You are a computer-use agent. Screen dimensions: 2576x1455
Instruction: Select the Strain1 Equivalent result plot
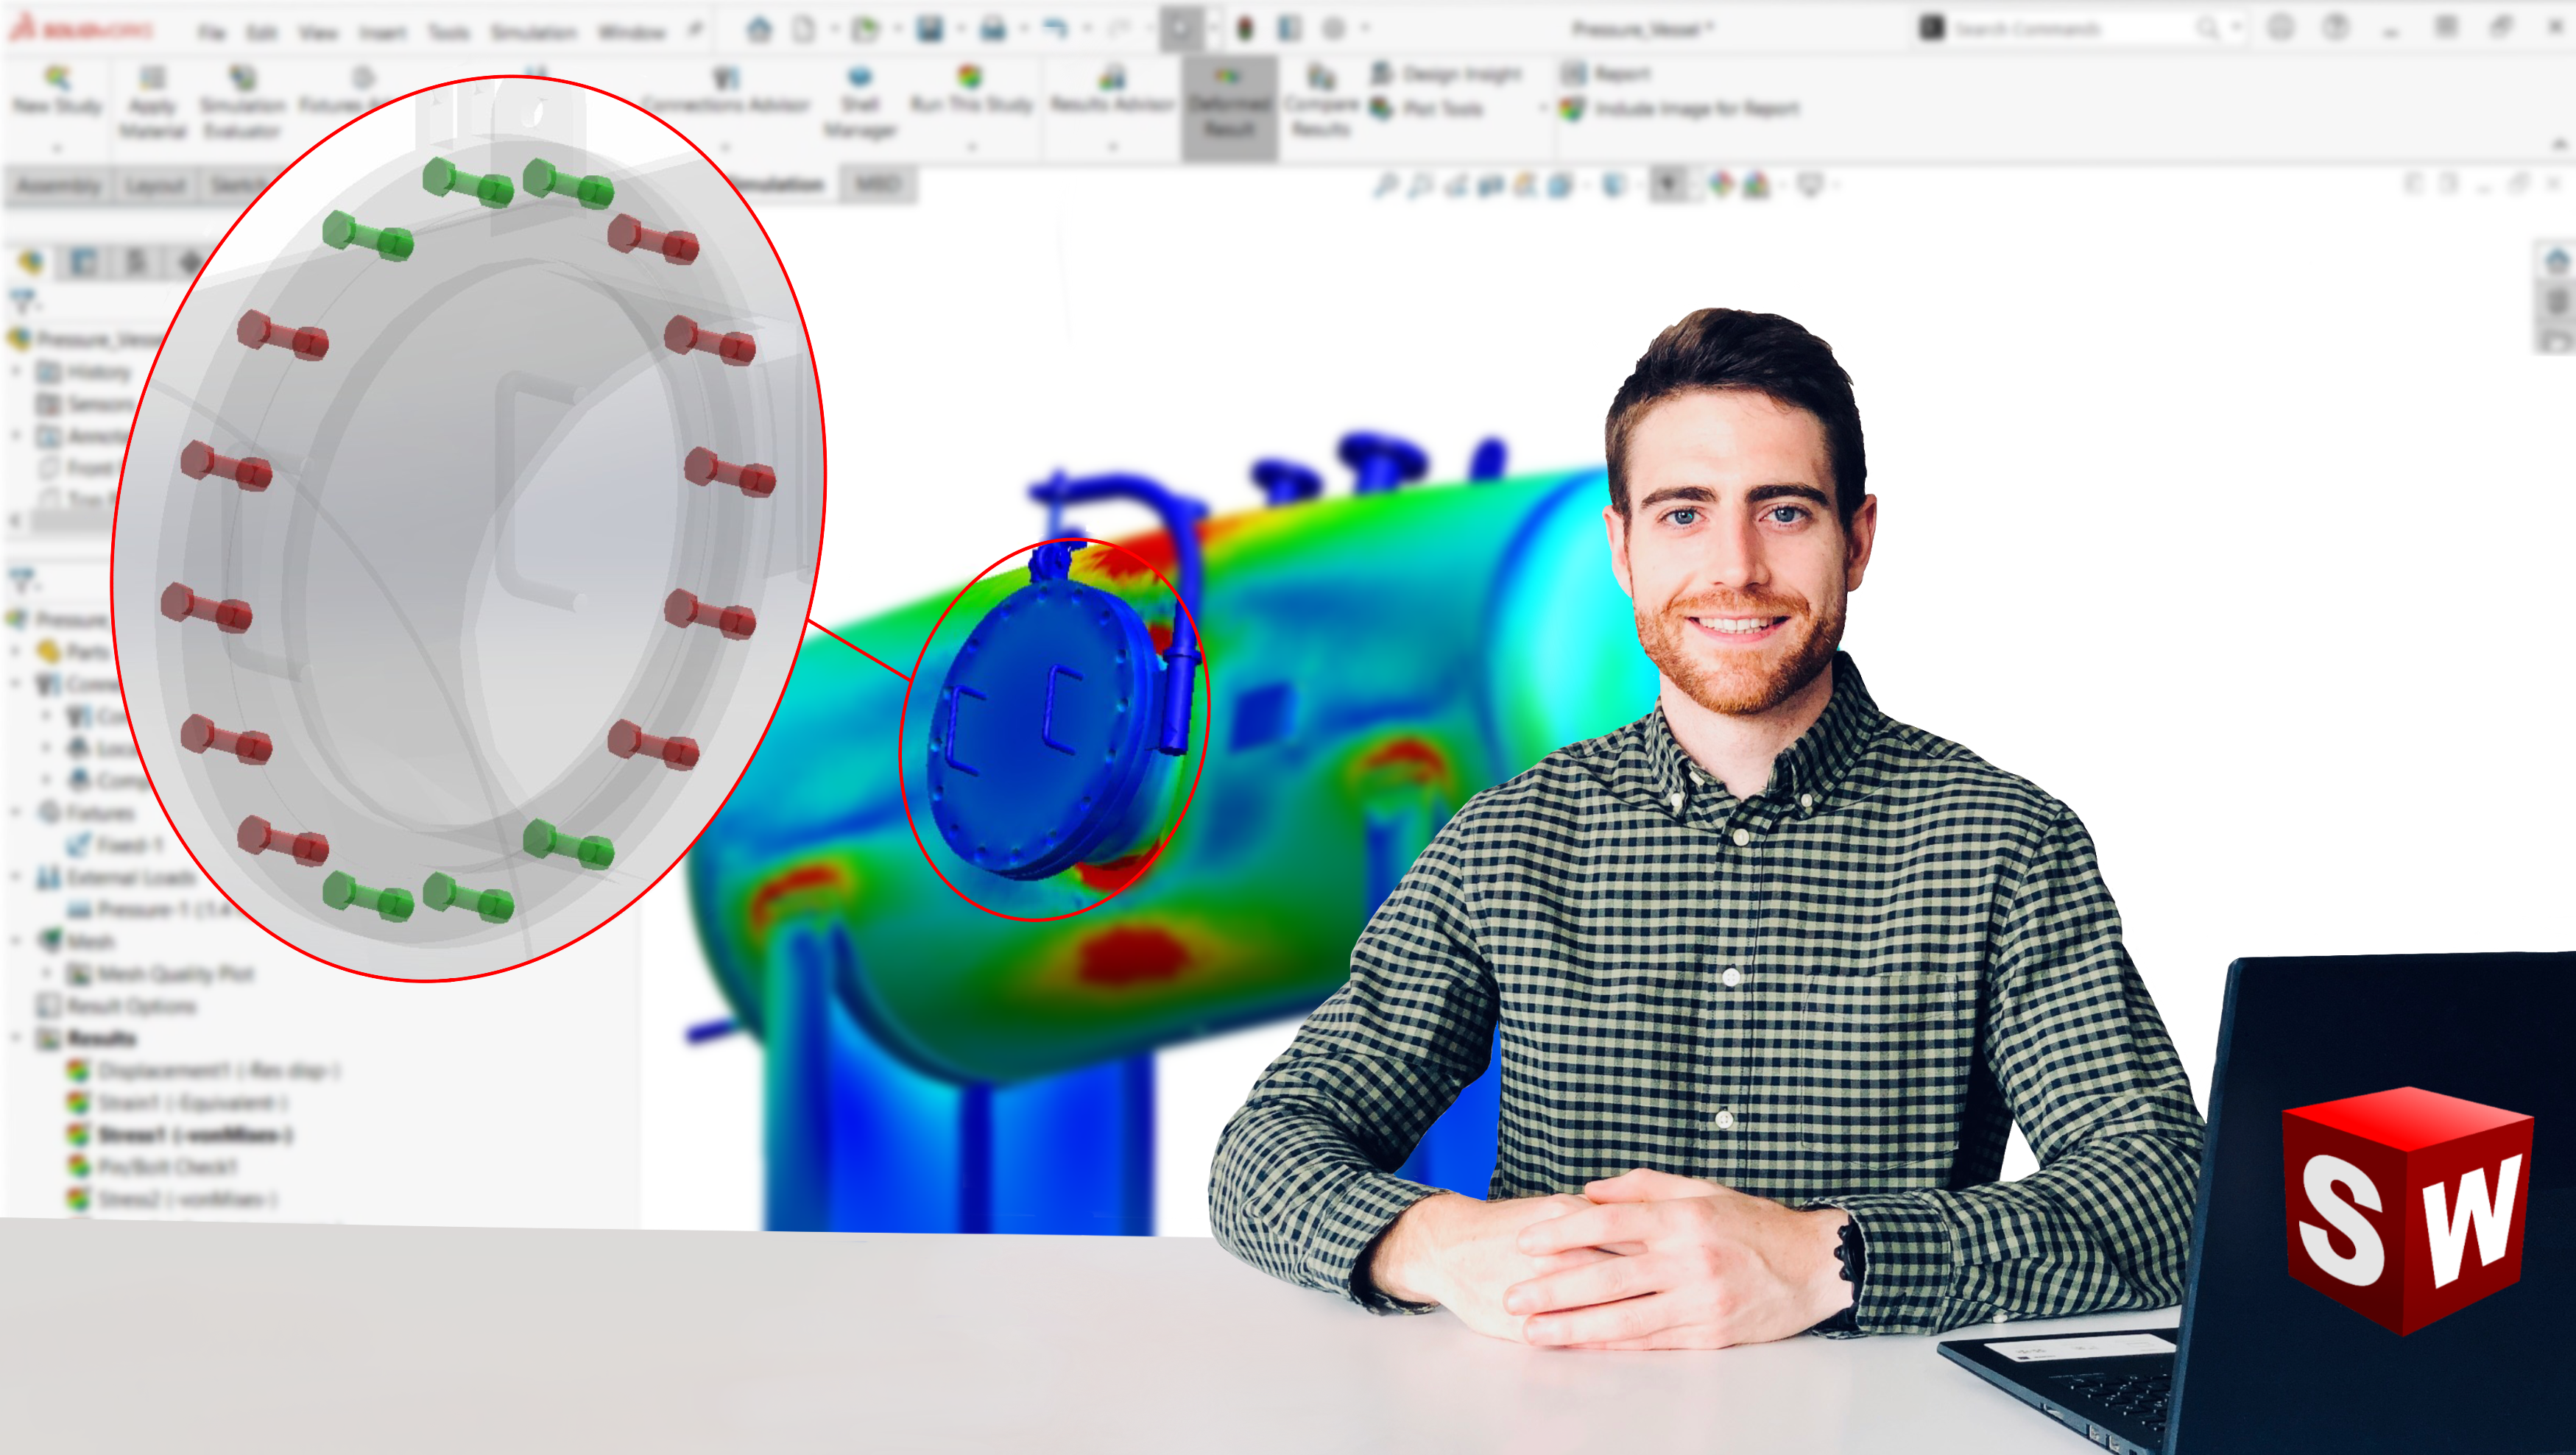[x=178, y=1102]
